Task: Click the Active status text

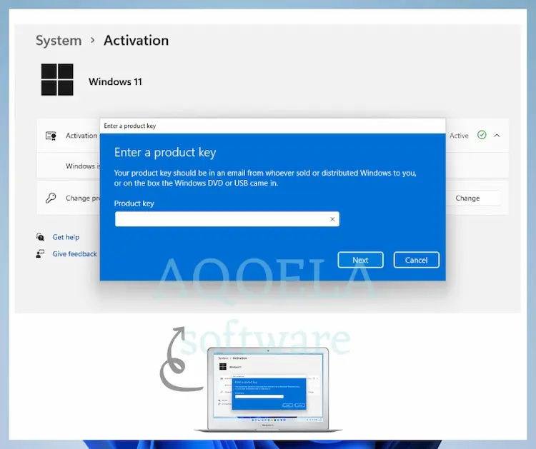Action: pyautogui.click(x=459, y=136)
